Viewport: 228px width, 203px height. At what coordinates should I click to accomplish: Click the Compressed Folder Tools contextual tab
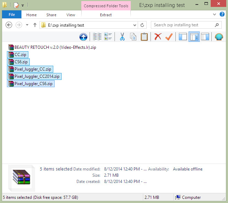pyautogui.click(x=106, y=6)
